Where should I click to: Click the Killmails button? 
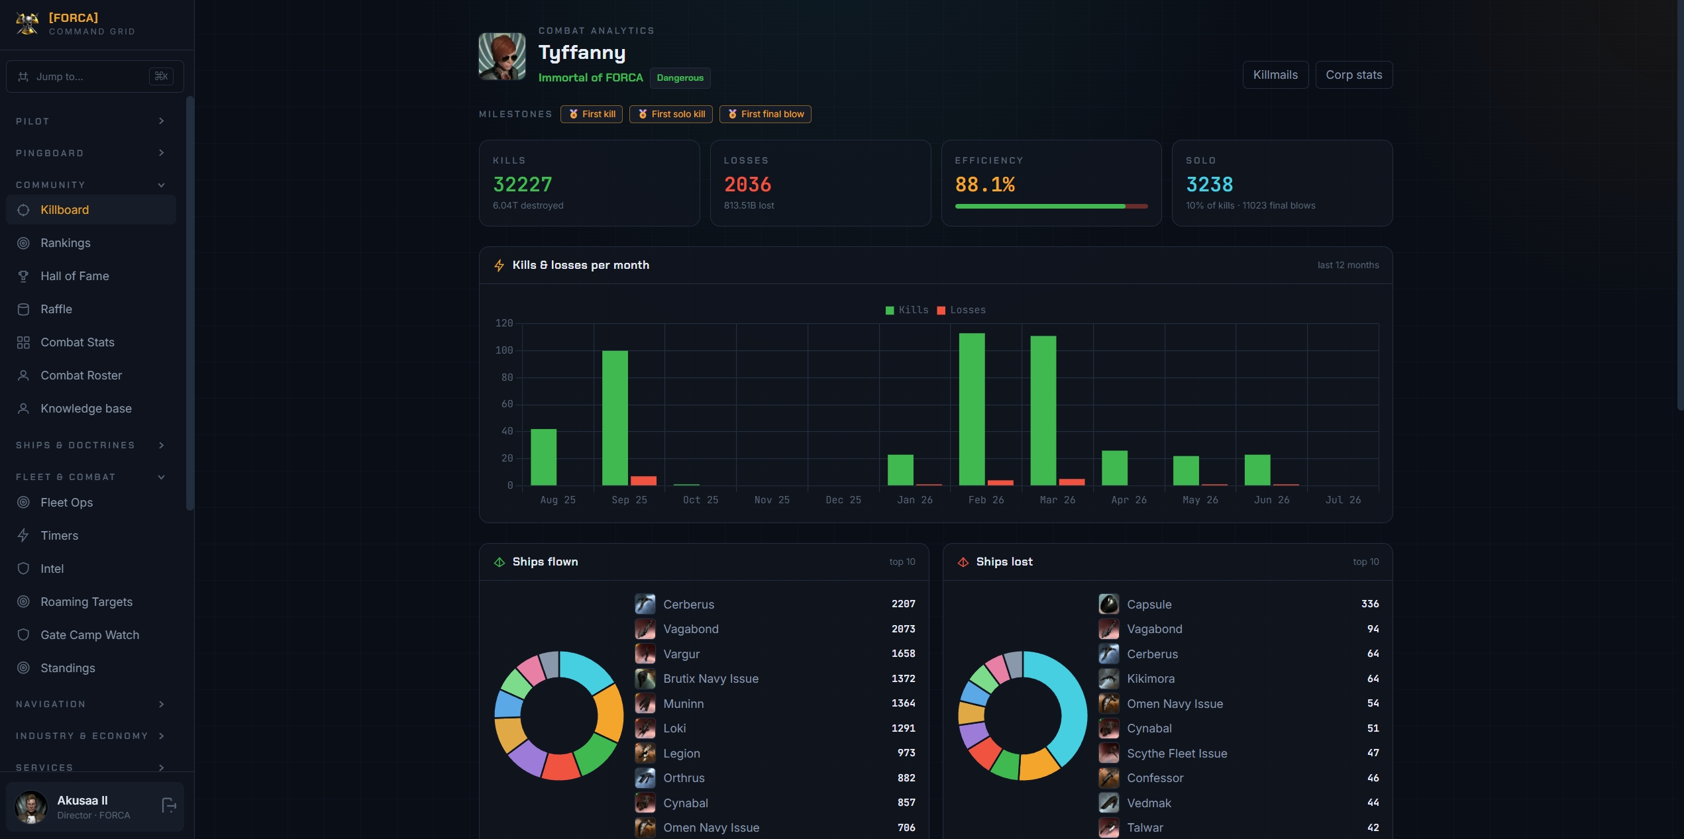(x=1275, y=75)
